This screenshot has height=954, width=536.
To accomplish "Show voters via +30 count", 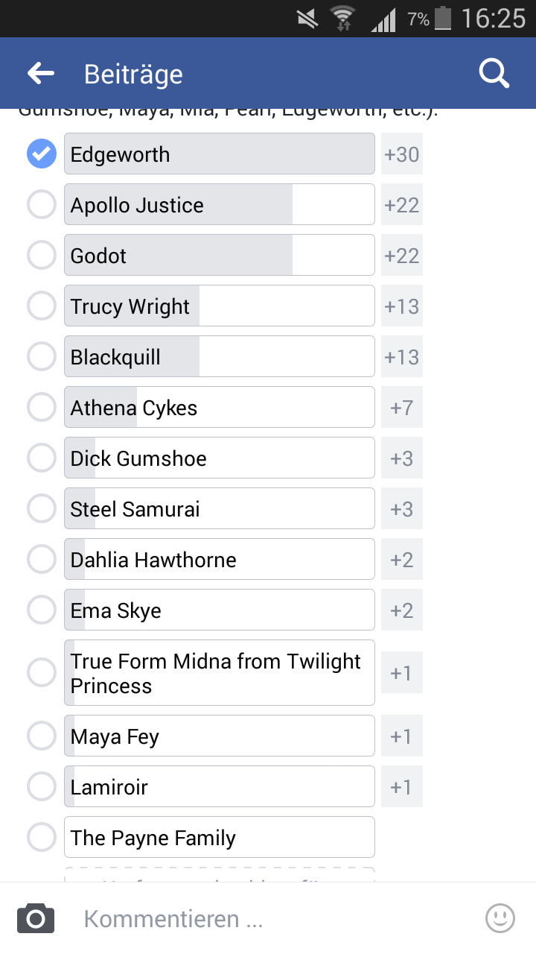I will pyautogui.click(x=402, y=154).
